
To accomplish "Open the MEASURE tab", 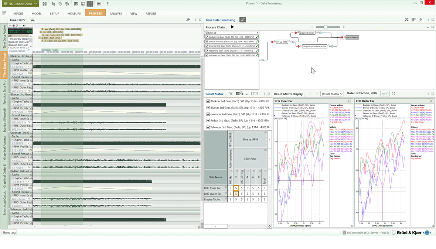I will [74, 14].
